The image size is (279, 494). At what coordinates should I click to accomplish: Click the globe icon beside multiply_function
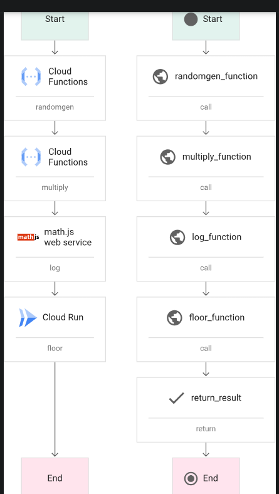[168, 157]
